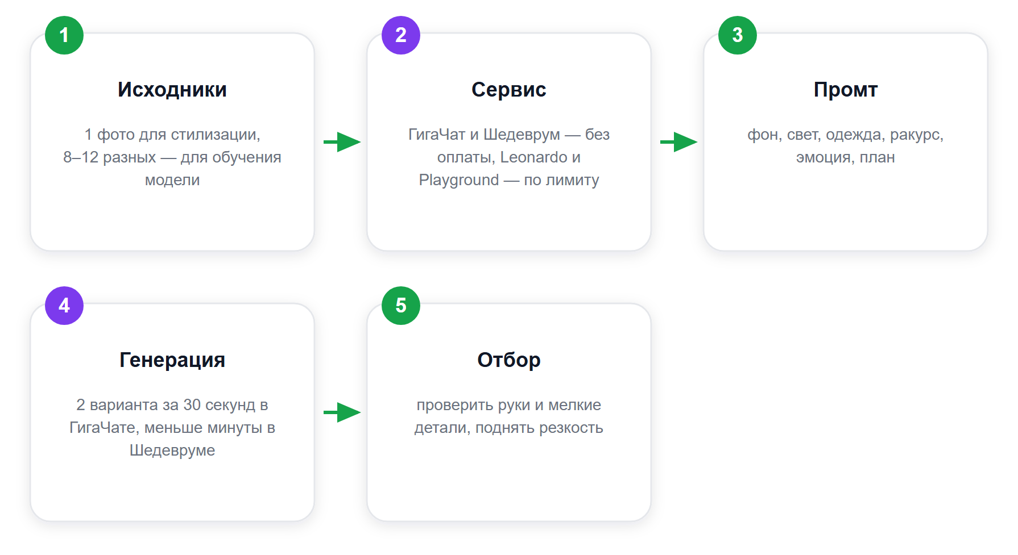Click the Leonardo и Playground line
The width and height of the screenshot is (1018, 555).
pos(509,169)
